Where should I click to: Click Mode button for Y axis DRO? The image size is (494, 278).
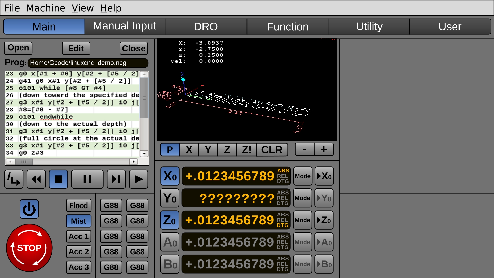303,198
